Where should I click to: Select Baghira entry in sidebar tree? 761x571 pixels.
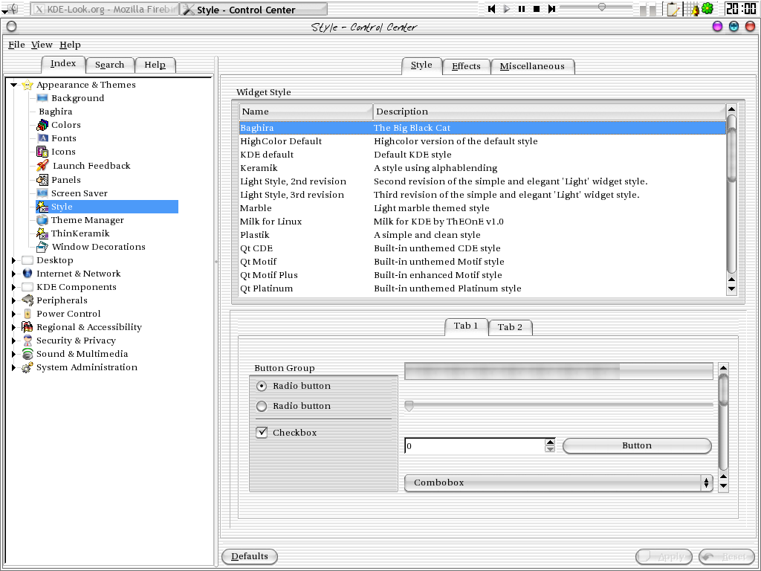55,112
